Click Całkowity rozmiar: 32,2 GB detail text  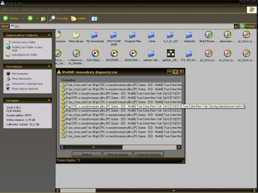[23, 125]
